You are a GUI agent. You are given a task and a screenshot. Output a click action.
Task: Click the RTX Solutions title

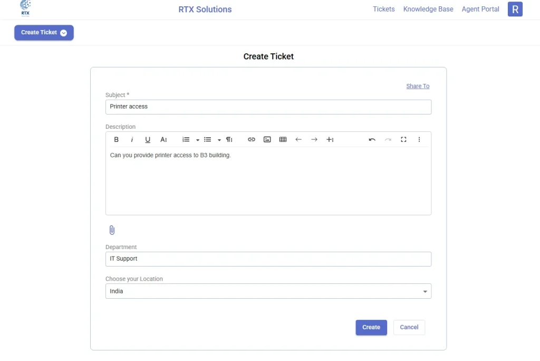[x=205, y=9]
